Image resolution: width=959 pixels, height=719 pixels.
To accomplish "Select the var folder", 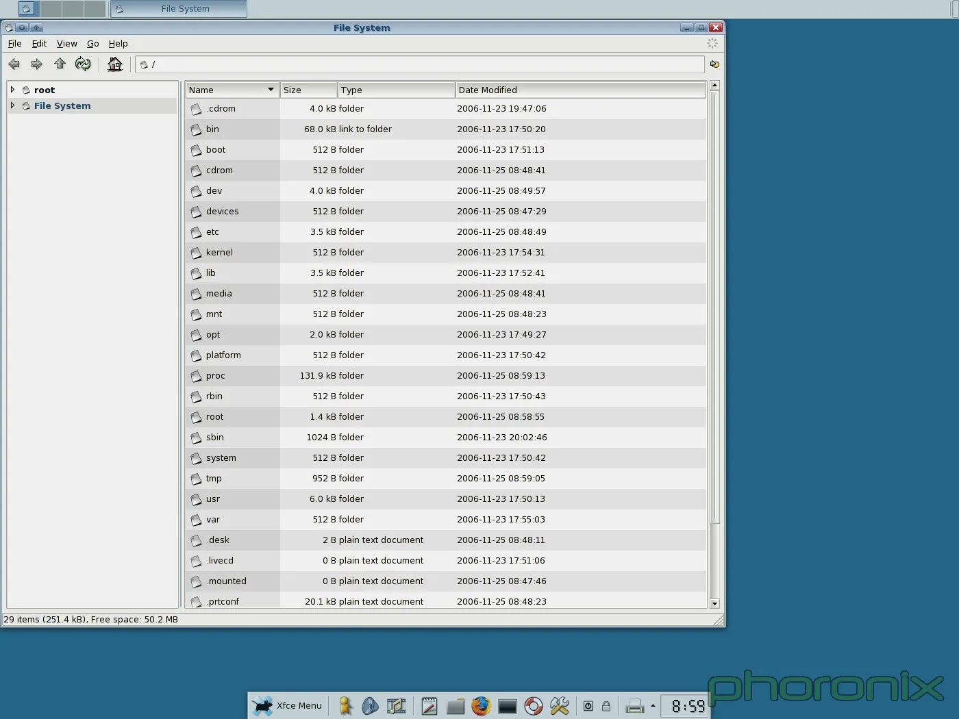I will click(x=446, y=520).
